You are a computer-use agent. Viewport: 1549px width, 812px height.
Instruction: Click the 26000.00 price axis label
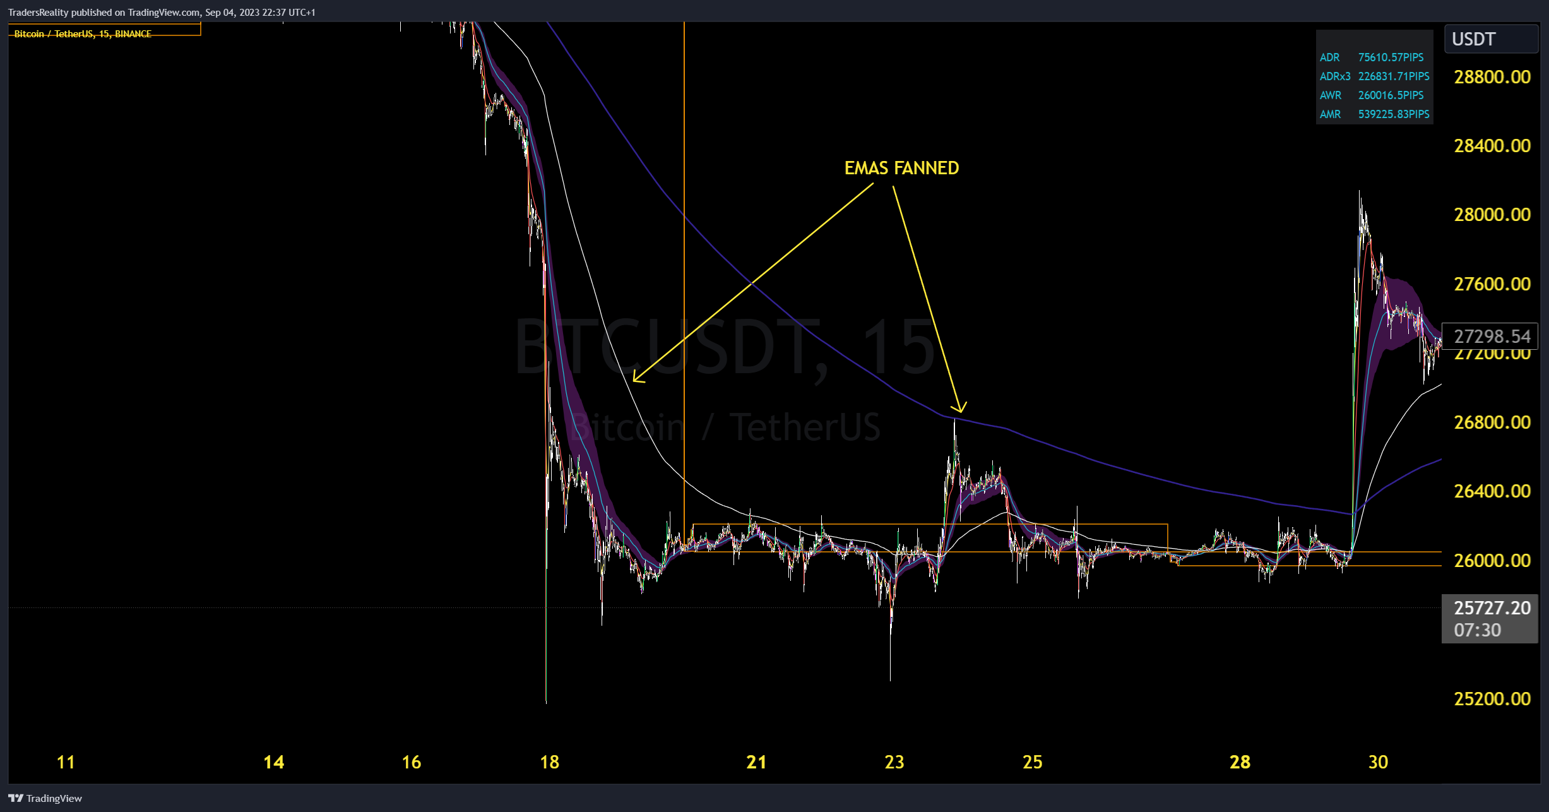1492,561
